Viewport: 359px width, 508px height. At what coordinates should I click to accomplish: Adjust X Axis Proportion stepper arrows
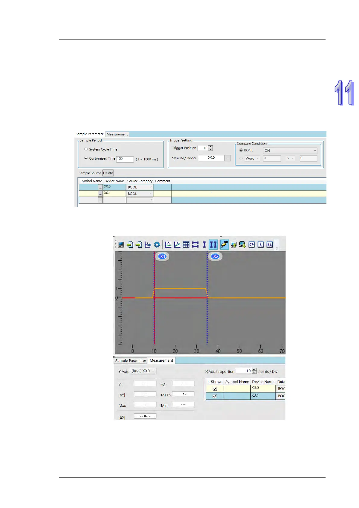[254, 371]
